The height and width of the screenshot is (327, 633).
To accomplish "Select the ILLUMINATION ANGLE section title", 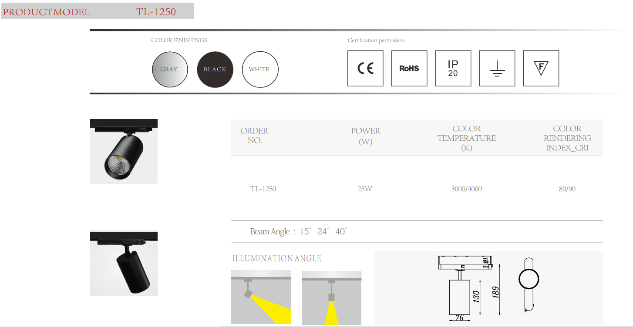I will pyautogui.click(x=276, y=258).
